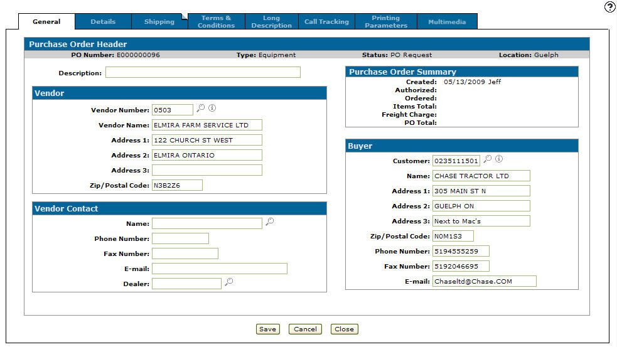This screenshot has width=617, height=347.
Task: Open the Long Description tab
Action: click(x=272, y=21)
